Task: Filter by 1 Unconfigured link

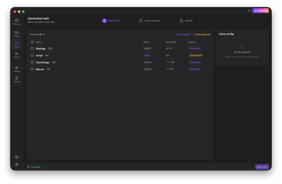Action: [202, 34]
